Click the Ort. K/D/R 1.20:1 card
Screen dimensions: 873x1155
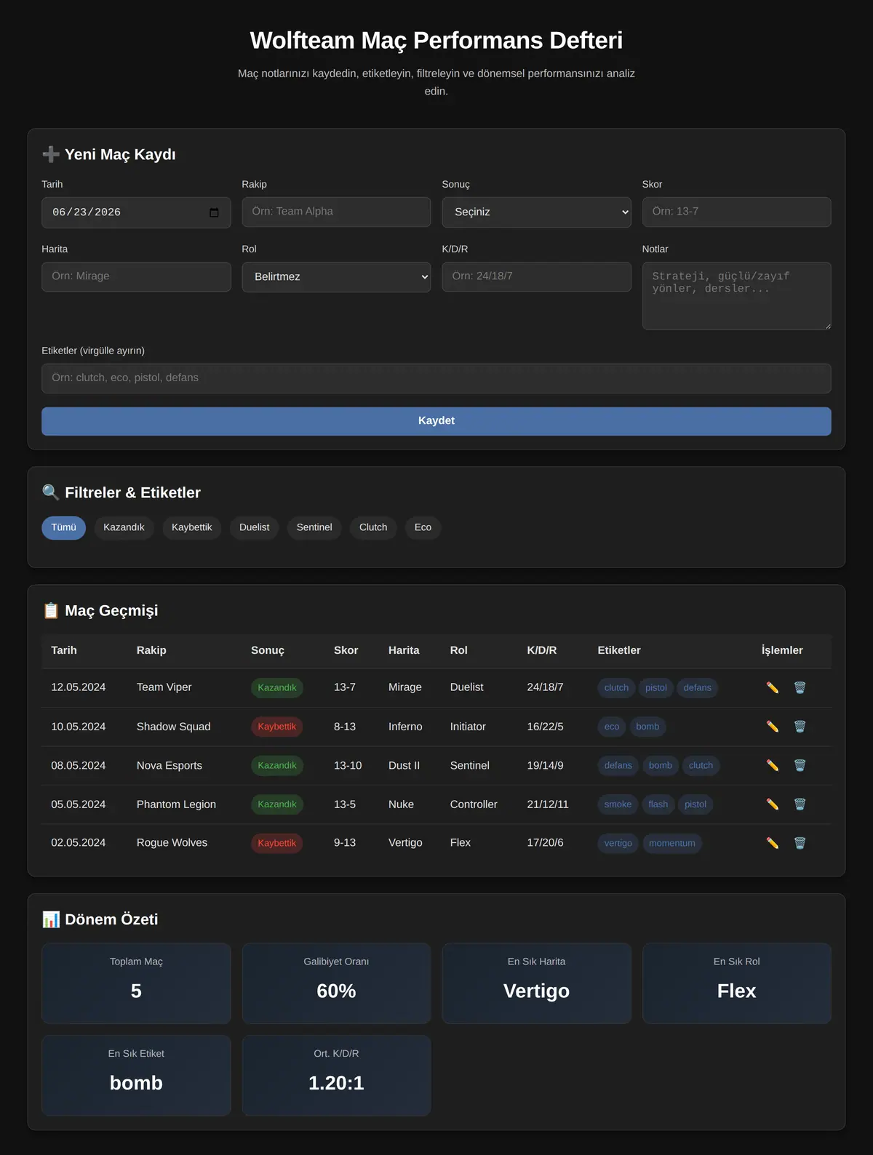tap(336, 1076)
